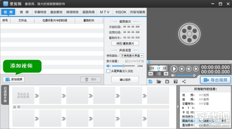The width and height of the screenshot is (232, 129).
Task: Click the share icon
Action: pos(184,81)
